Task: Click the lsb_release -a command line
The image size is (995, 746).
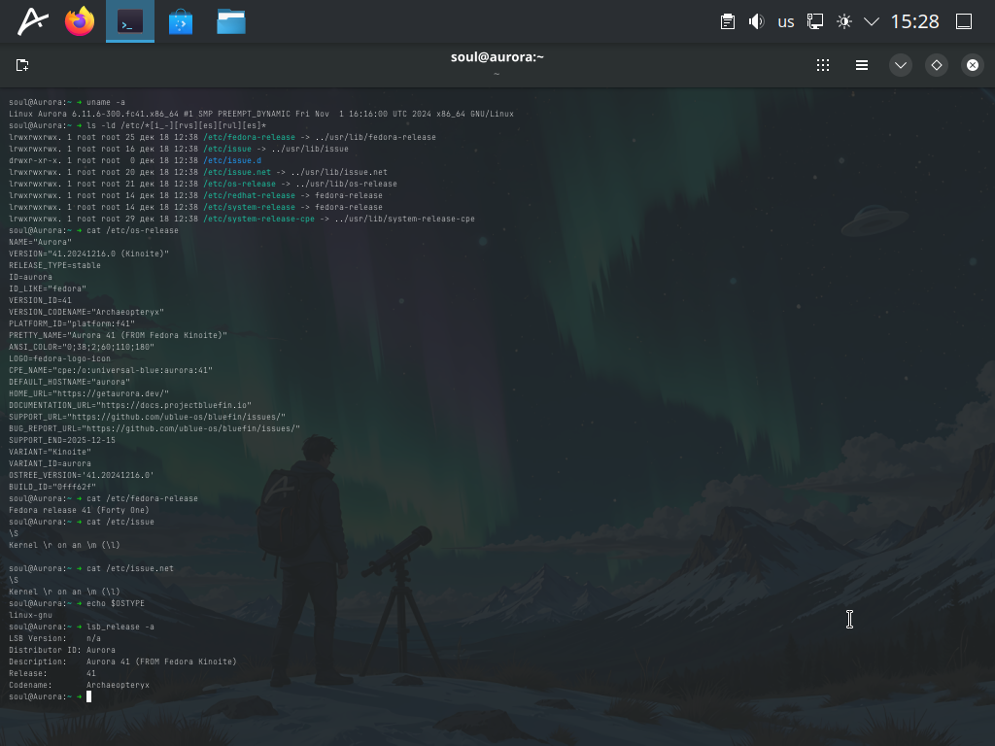Action: [x=82, y=627]
